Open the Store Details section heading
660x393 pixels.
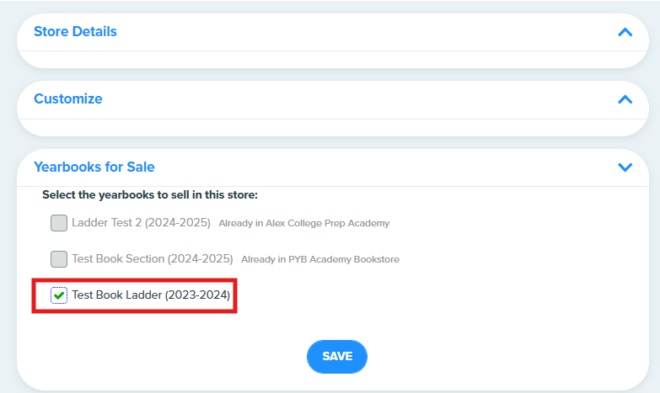pyautogui.click(x=75, y=31)
